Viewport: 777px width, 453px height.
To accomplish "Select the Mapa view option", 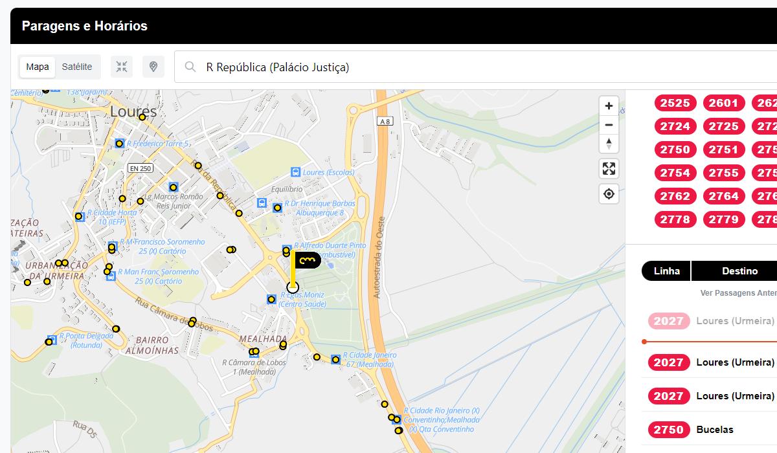I will pyautogui.click(x=38, y=67).
